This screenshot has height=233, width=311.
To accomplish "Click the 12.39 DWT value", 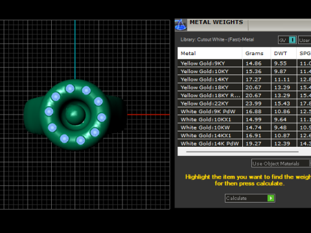I will pyautogui.click(x=282, y=144).
